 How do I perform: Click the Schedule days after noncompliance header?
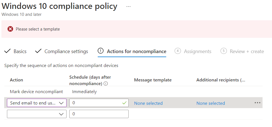click(90, 80)
